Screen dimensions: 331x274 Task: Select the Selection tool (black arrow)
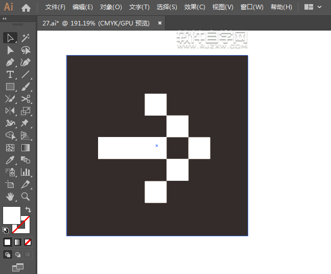(x=10, y=38)
